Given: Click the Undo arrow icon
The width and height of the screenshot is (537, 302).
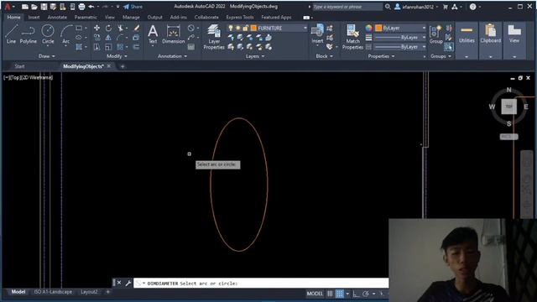Looking at the screenshot, I should point(91,7).
